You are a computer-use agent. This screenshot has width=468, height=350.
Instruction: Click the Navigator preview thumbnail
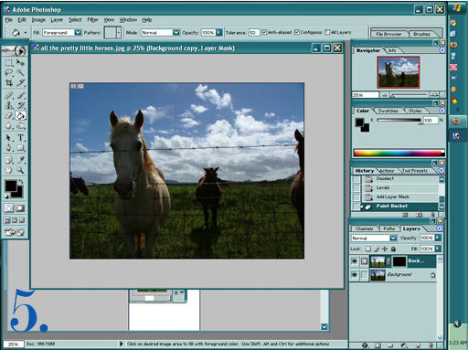click(399, 72)
